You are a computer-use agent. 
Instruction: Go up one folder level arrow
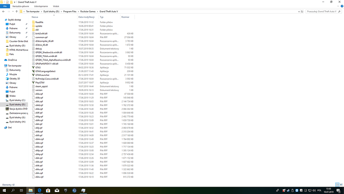tap(17, 11)
